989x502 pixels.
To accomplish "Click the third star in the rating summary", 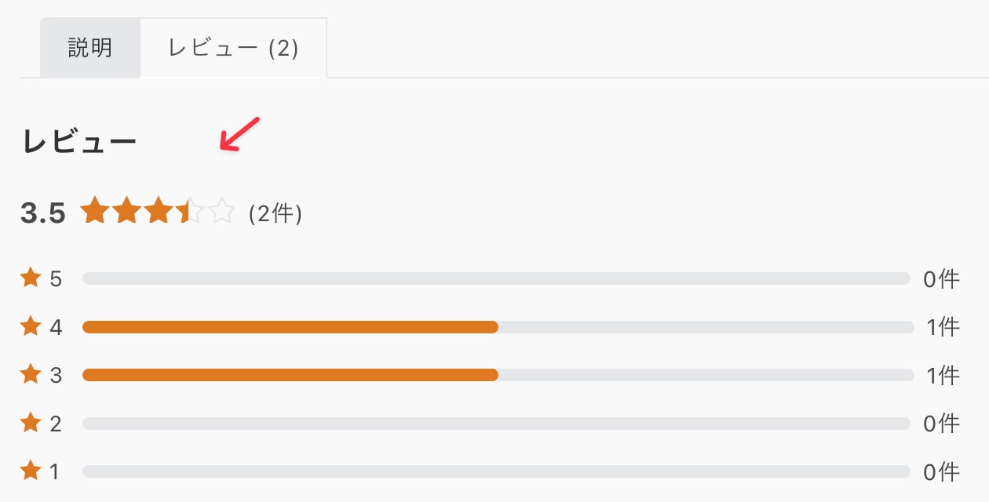I will (158, 211).
